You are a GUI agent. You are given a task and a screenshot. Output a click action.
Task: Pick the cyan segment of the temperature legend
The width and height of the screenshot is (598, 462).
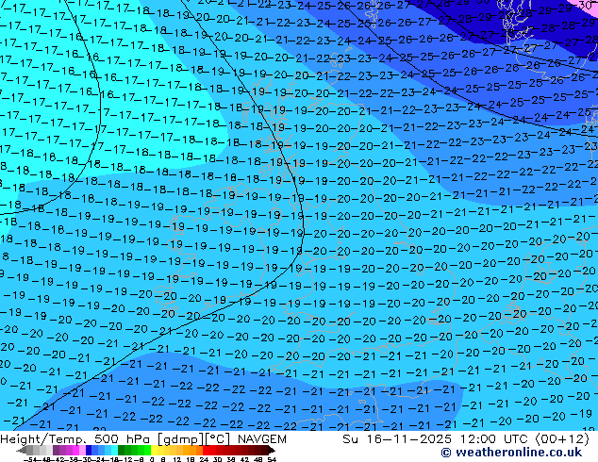pos(114,450)
